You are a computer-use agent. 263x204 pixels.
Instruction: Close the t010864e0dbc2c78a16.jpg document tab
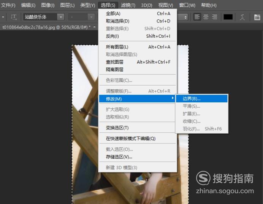tap(95, 27)
